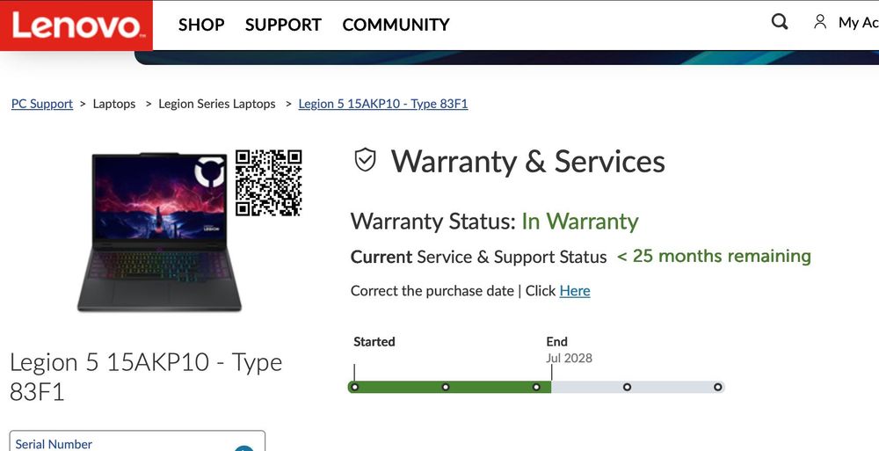The height and width of the screenshot is (451, 879).
Task: Click Here to correct purchase date
Action: (x=575, y=291)
